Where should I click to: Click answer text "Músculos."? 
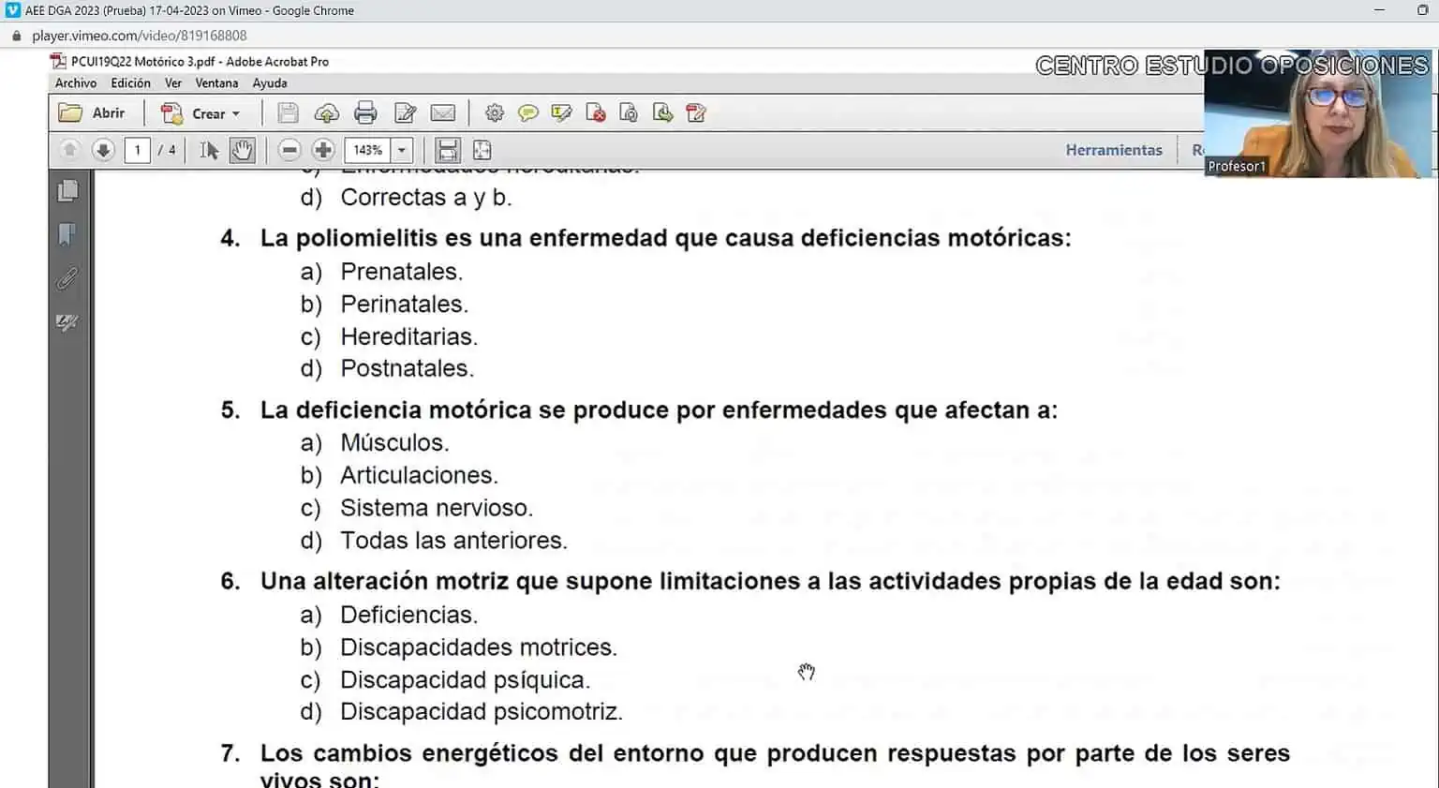394,443
